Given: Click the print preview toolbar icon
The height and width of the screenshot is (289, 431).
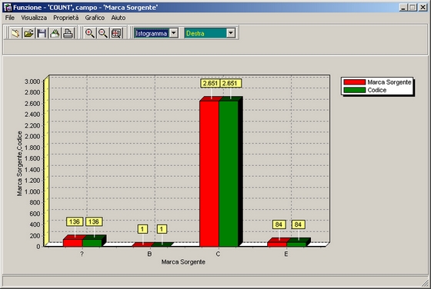Looking at the screenshot, I should (55, 33).
